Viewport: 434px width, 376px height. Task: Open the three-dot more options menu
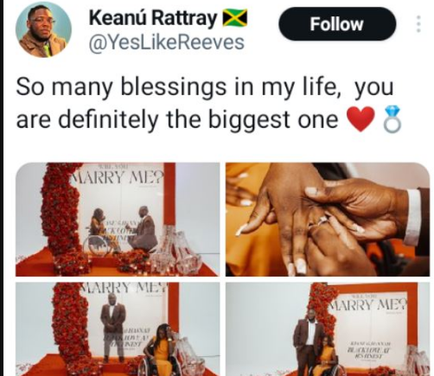click(418, 24)
